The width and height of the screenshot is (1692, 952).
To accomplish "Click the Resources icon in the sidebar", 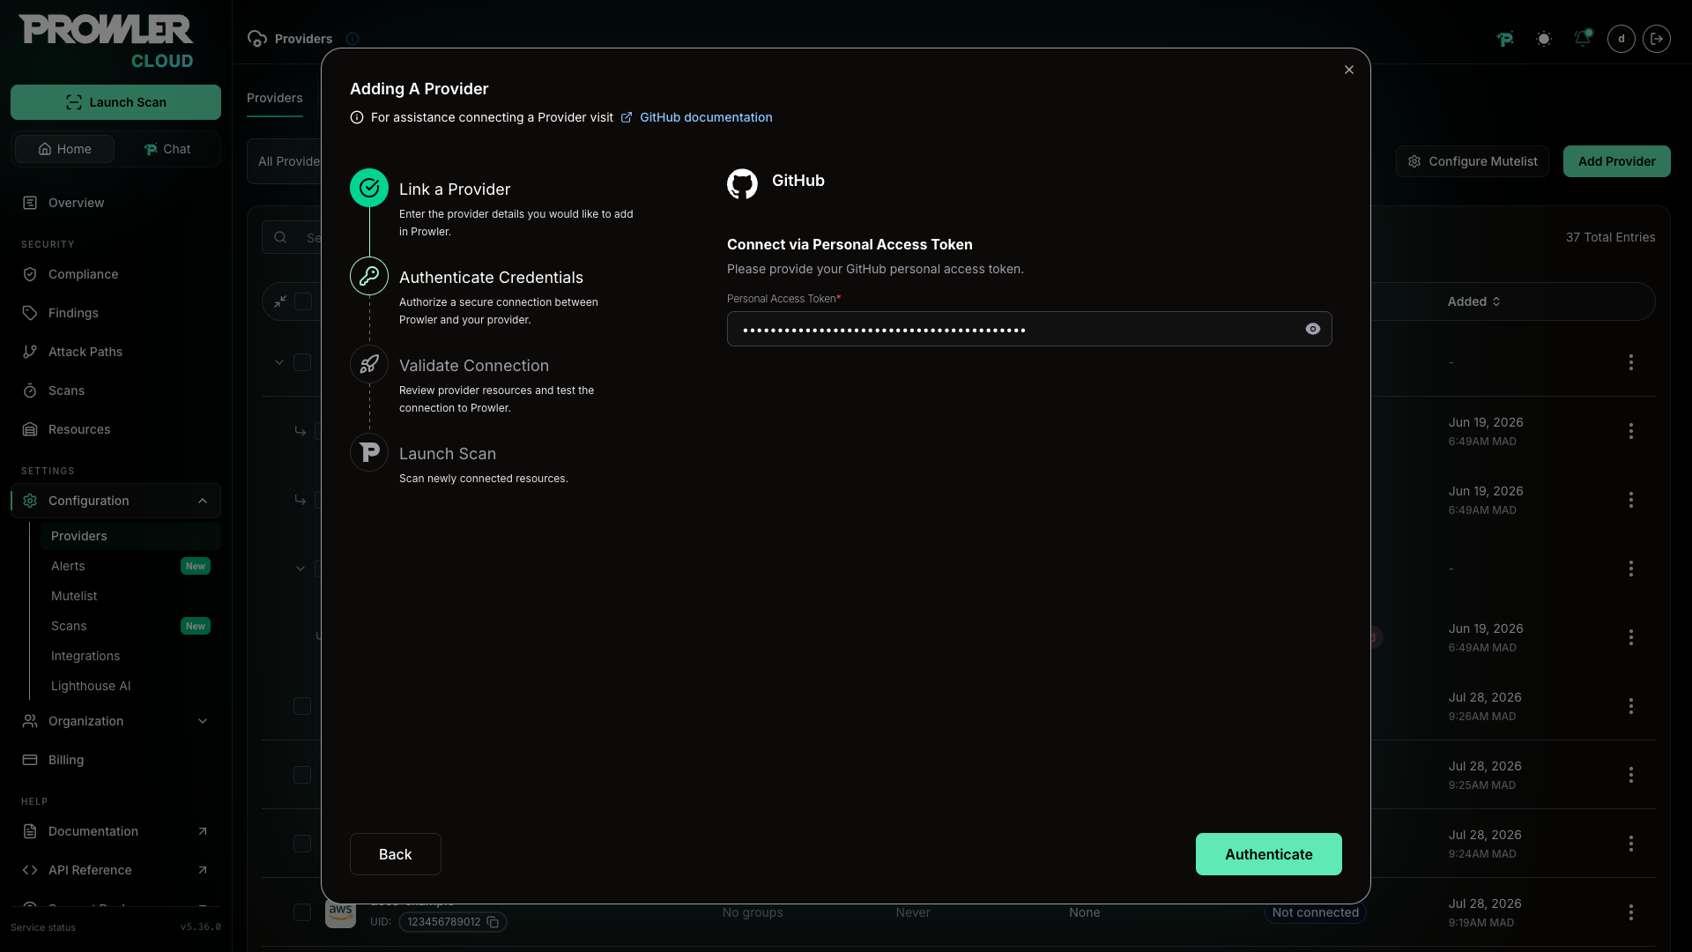I will click(x=30, y=429).
